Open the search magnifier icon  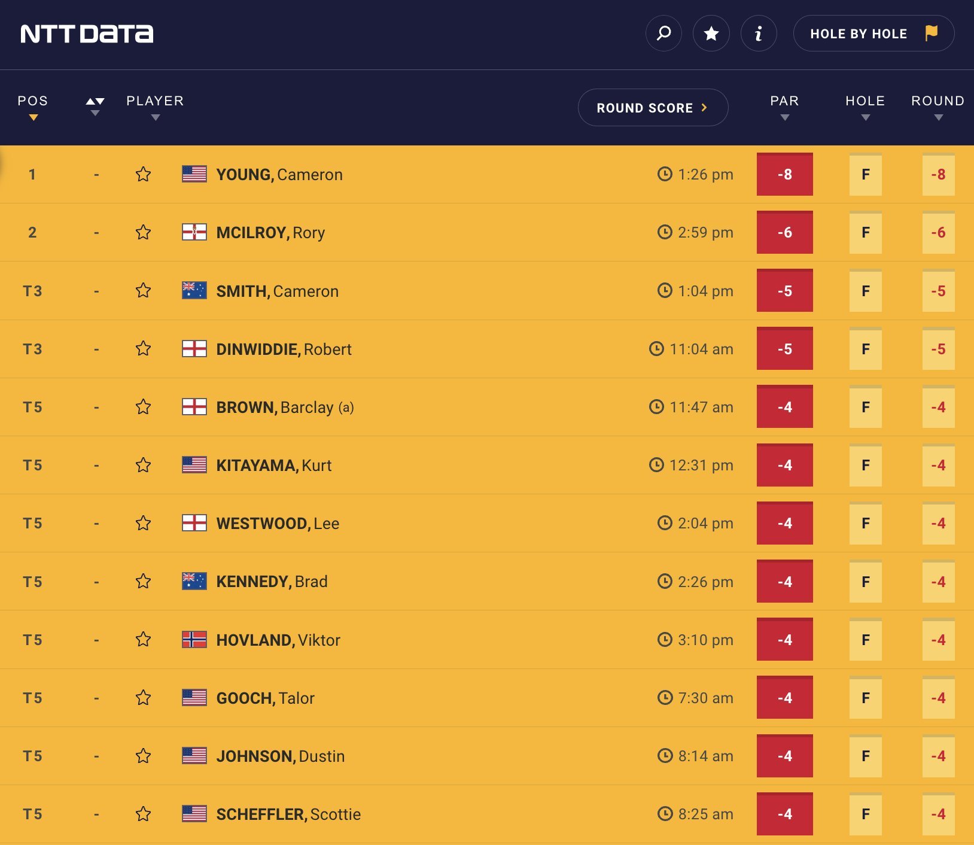point(663,34)
